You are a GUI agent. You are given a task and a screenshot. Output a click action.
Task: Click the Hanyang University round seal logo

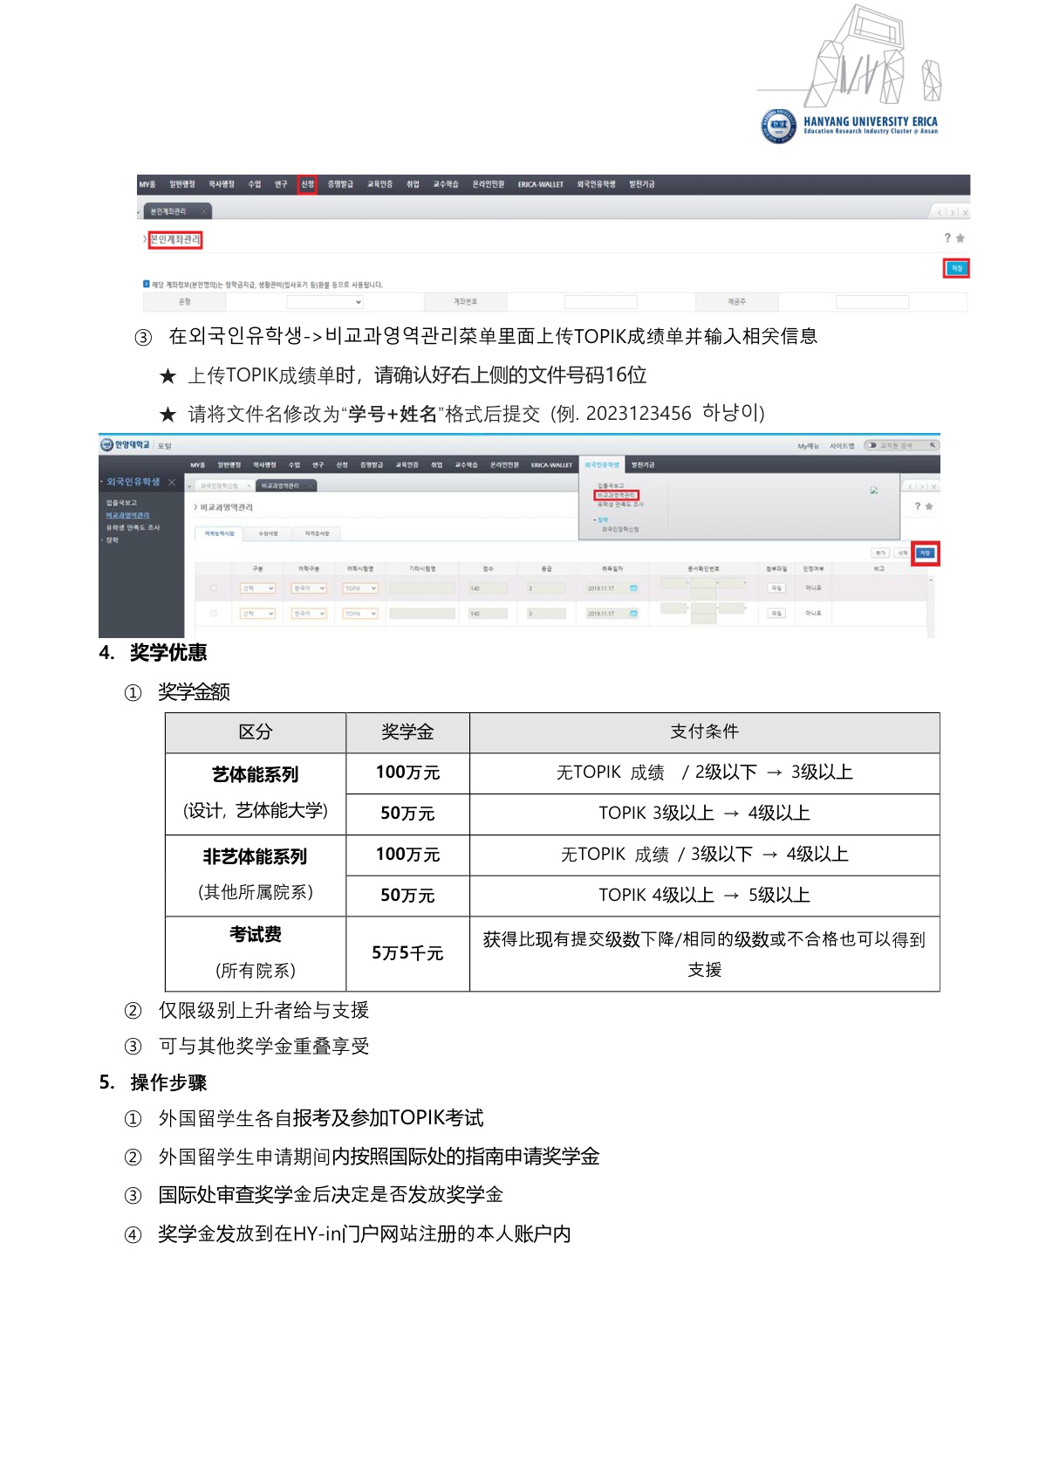(777, 126)
